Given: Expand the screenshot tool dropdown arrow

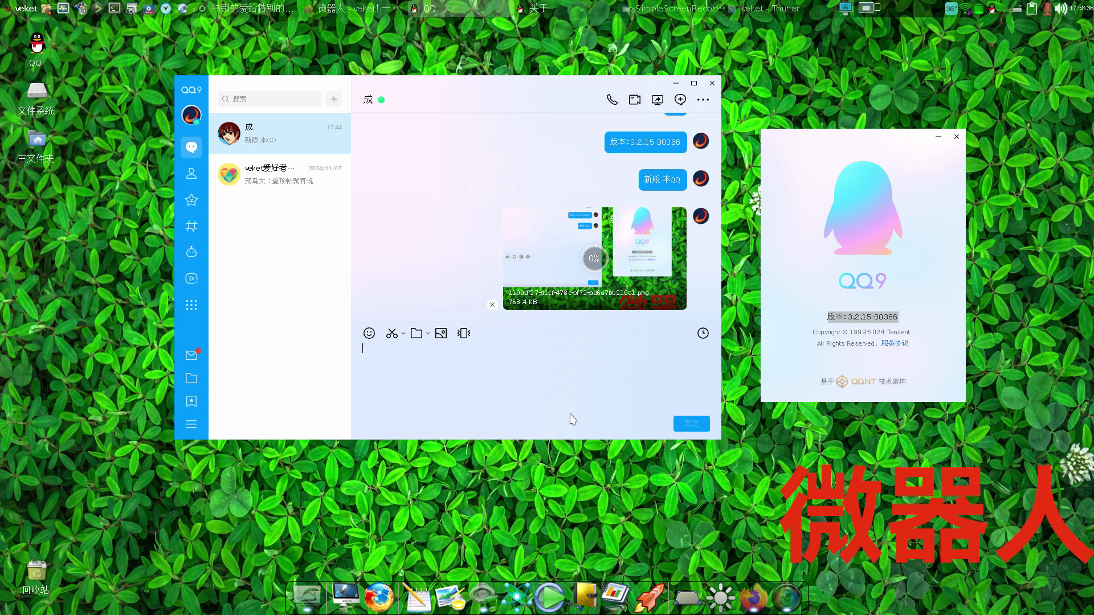Looking at the screenshot, I should [403, 333].
